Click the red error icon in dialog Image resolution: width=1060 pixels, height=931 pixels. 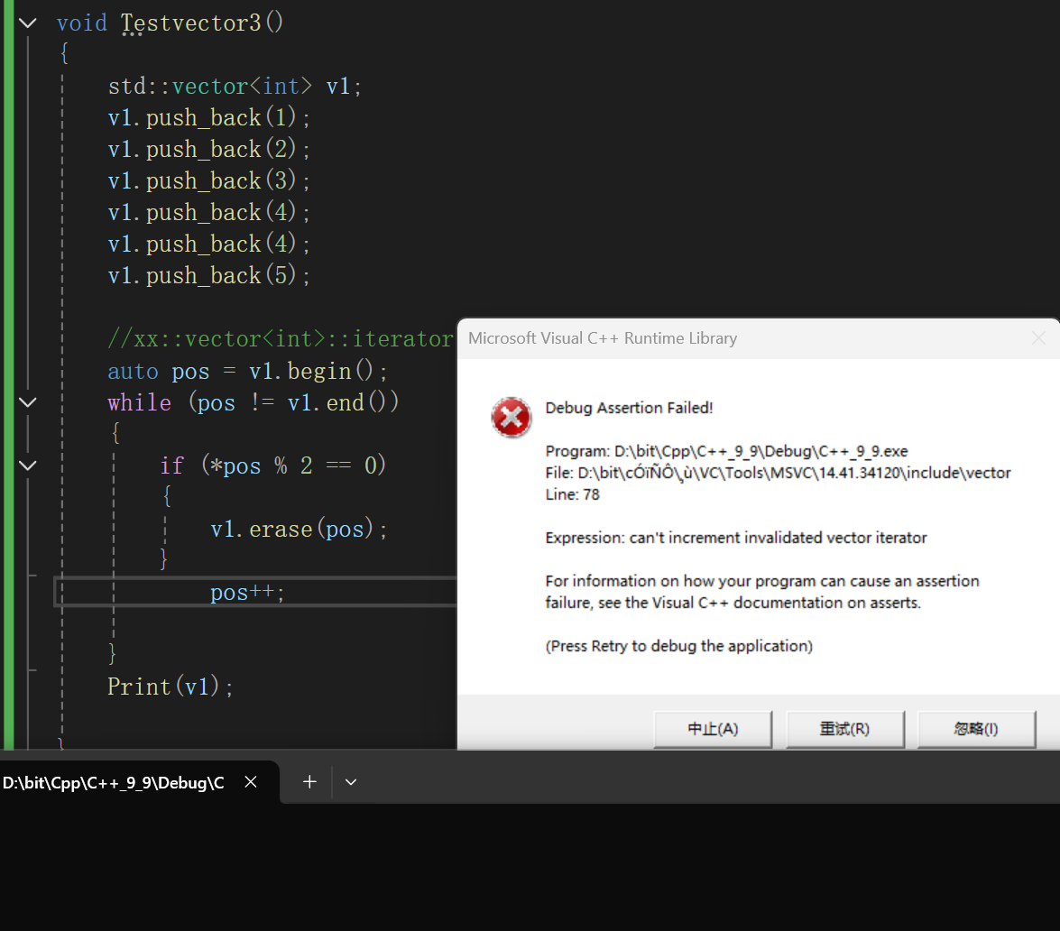[x=512, y=417]
